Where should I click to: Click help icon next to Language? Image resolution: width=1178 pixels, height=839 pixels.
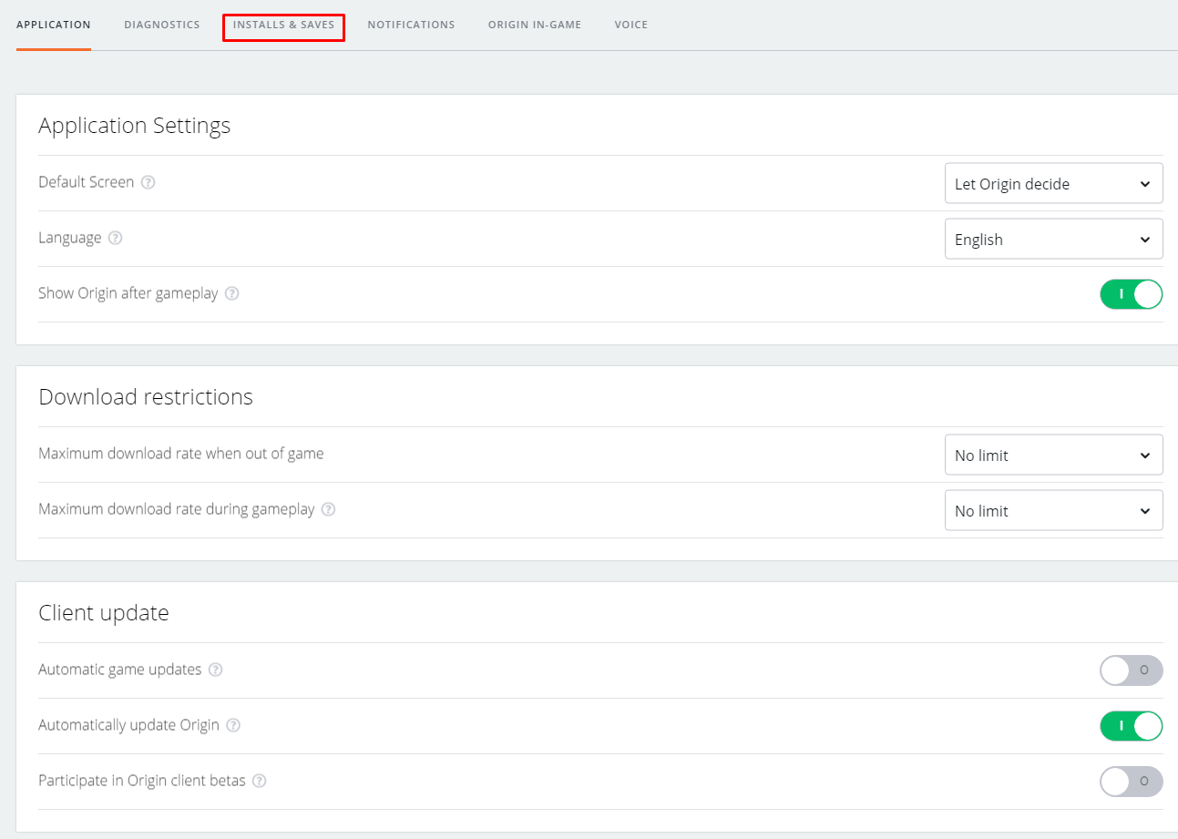(x=115, y=238)
